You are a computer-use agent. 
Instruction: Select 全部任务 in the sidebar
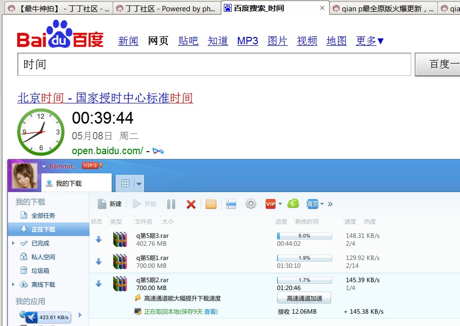[43, 216]
